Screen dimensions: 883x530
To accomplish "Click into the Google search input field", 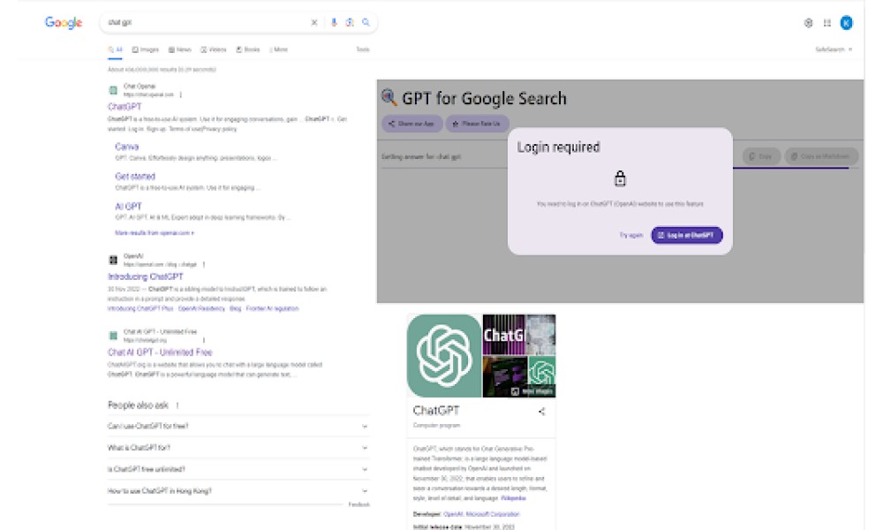I will 208,23.
